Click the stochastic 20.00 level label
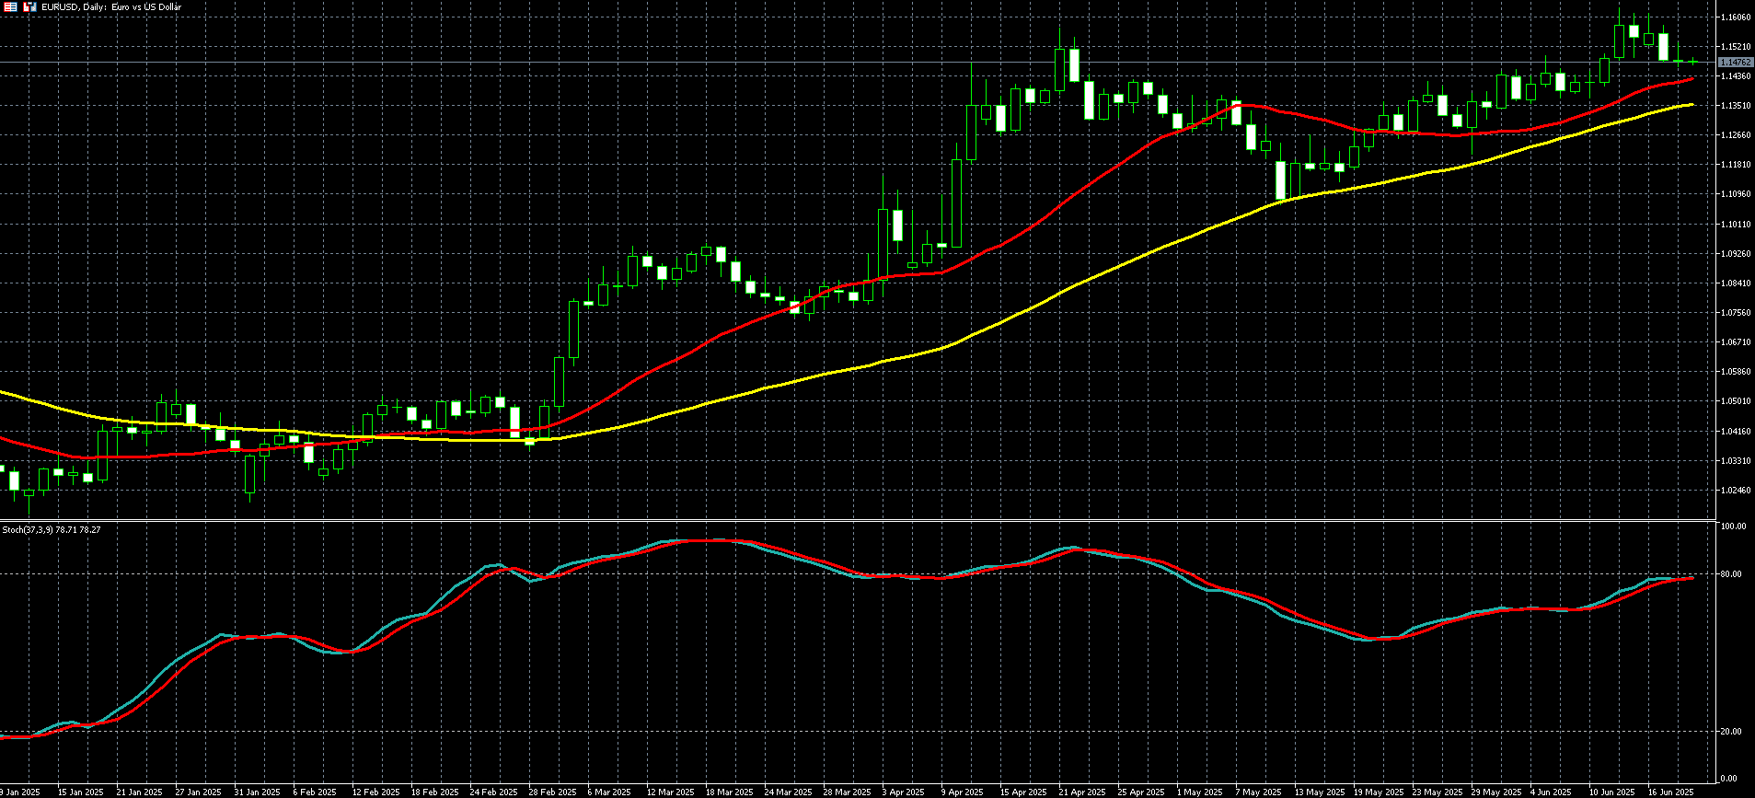The height and width of the screenshot is (798, 1755). (x=1731, y=732)
